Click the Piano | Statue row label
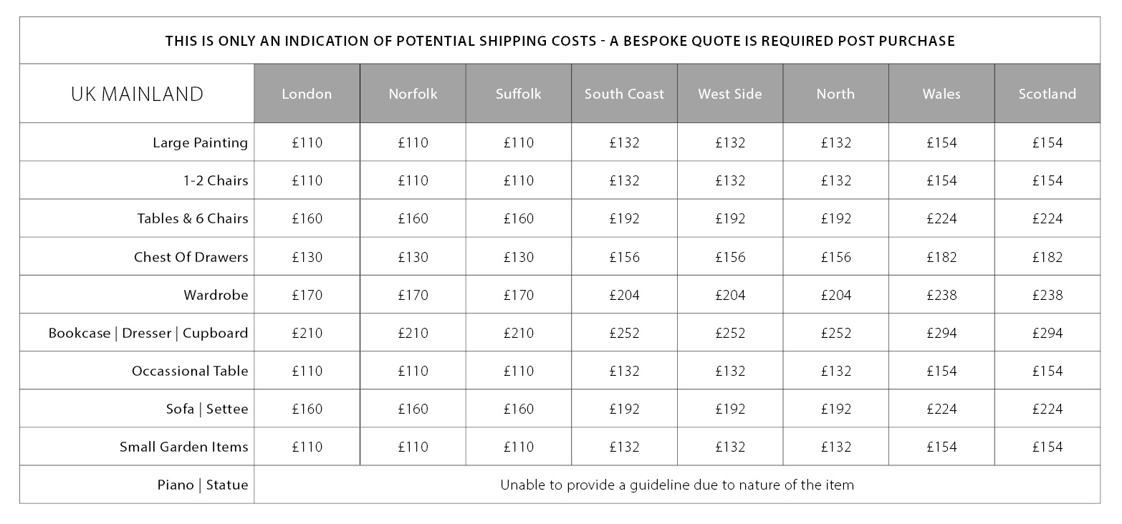 [203, 485]
